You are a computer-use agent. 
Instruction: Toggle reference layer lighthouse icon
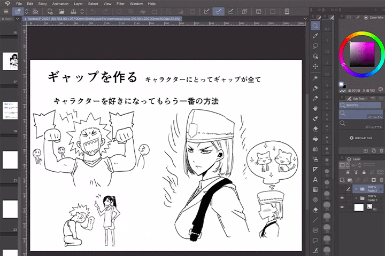356,172
